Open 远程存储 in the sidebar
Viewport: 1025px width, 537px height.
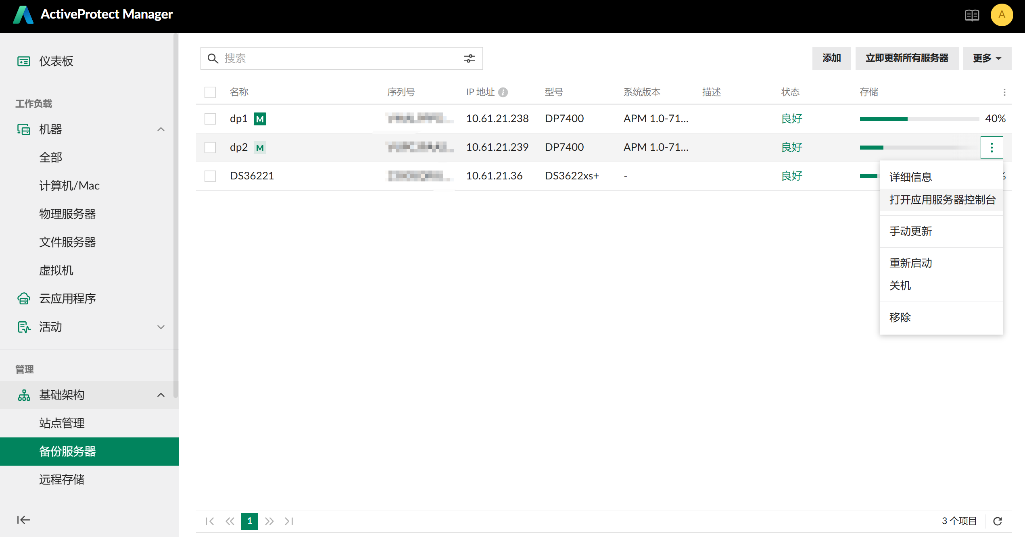90,480
